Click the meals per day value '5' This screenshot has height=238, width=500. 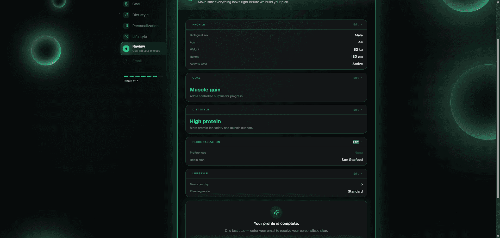(x=361, y=184)
